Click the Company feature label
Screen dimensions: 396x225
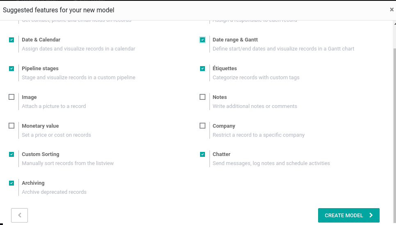224,126
